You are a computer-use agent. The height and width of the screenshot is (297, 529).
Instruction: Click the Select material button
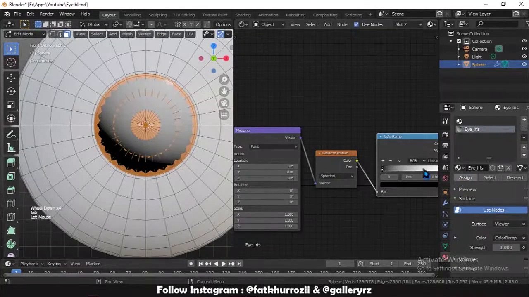point(490,177)
